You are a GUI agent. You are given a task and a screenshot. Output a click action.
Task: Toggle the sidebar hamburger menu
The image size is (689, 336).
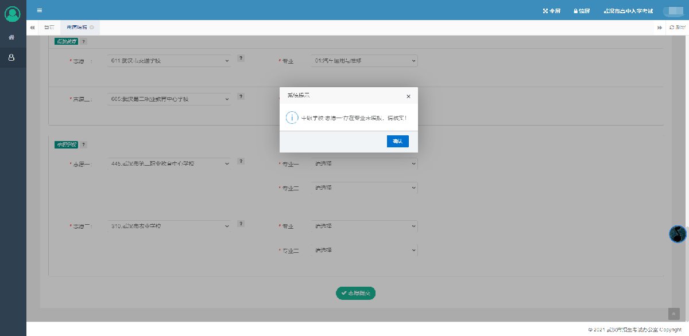[39, 10]
